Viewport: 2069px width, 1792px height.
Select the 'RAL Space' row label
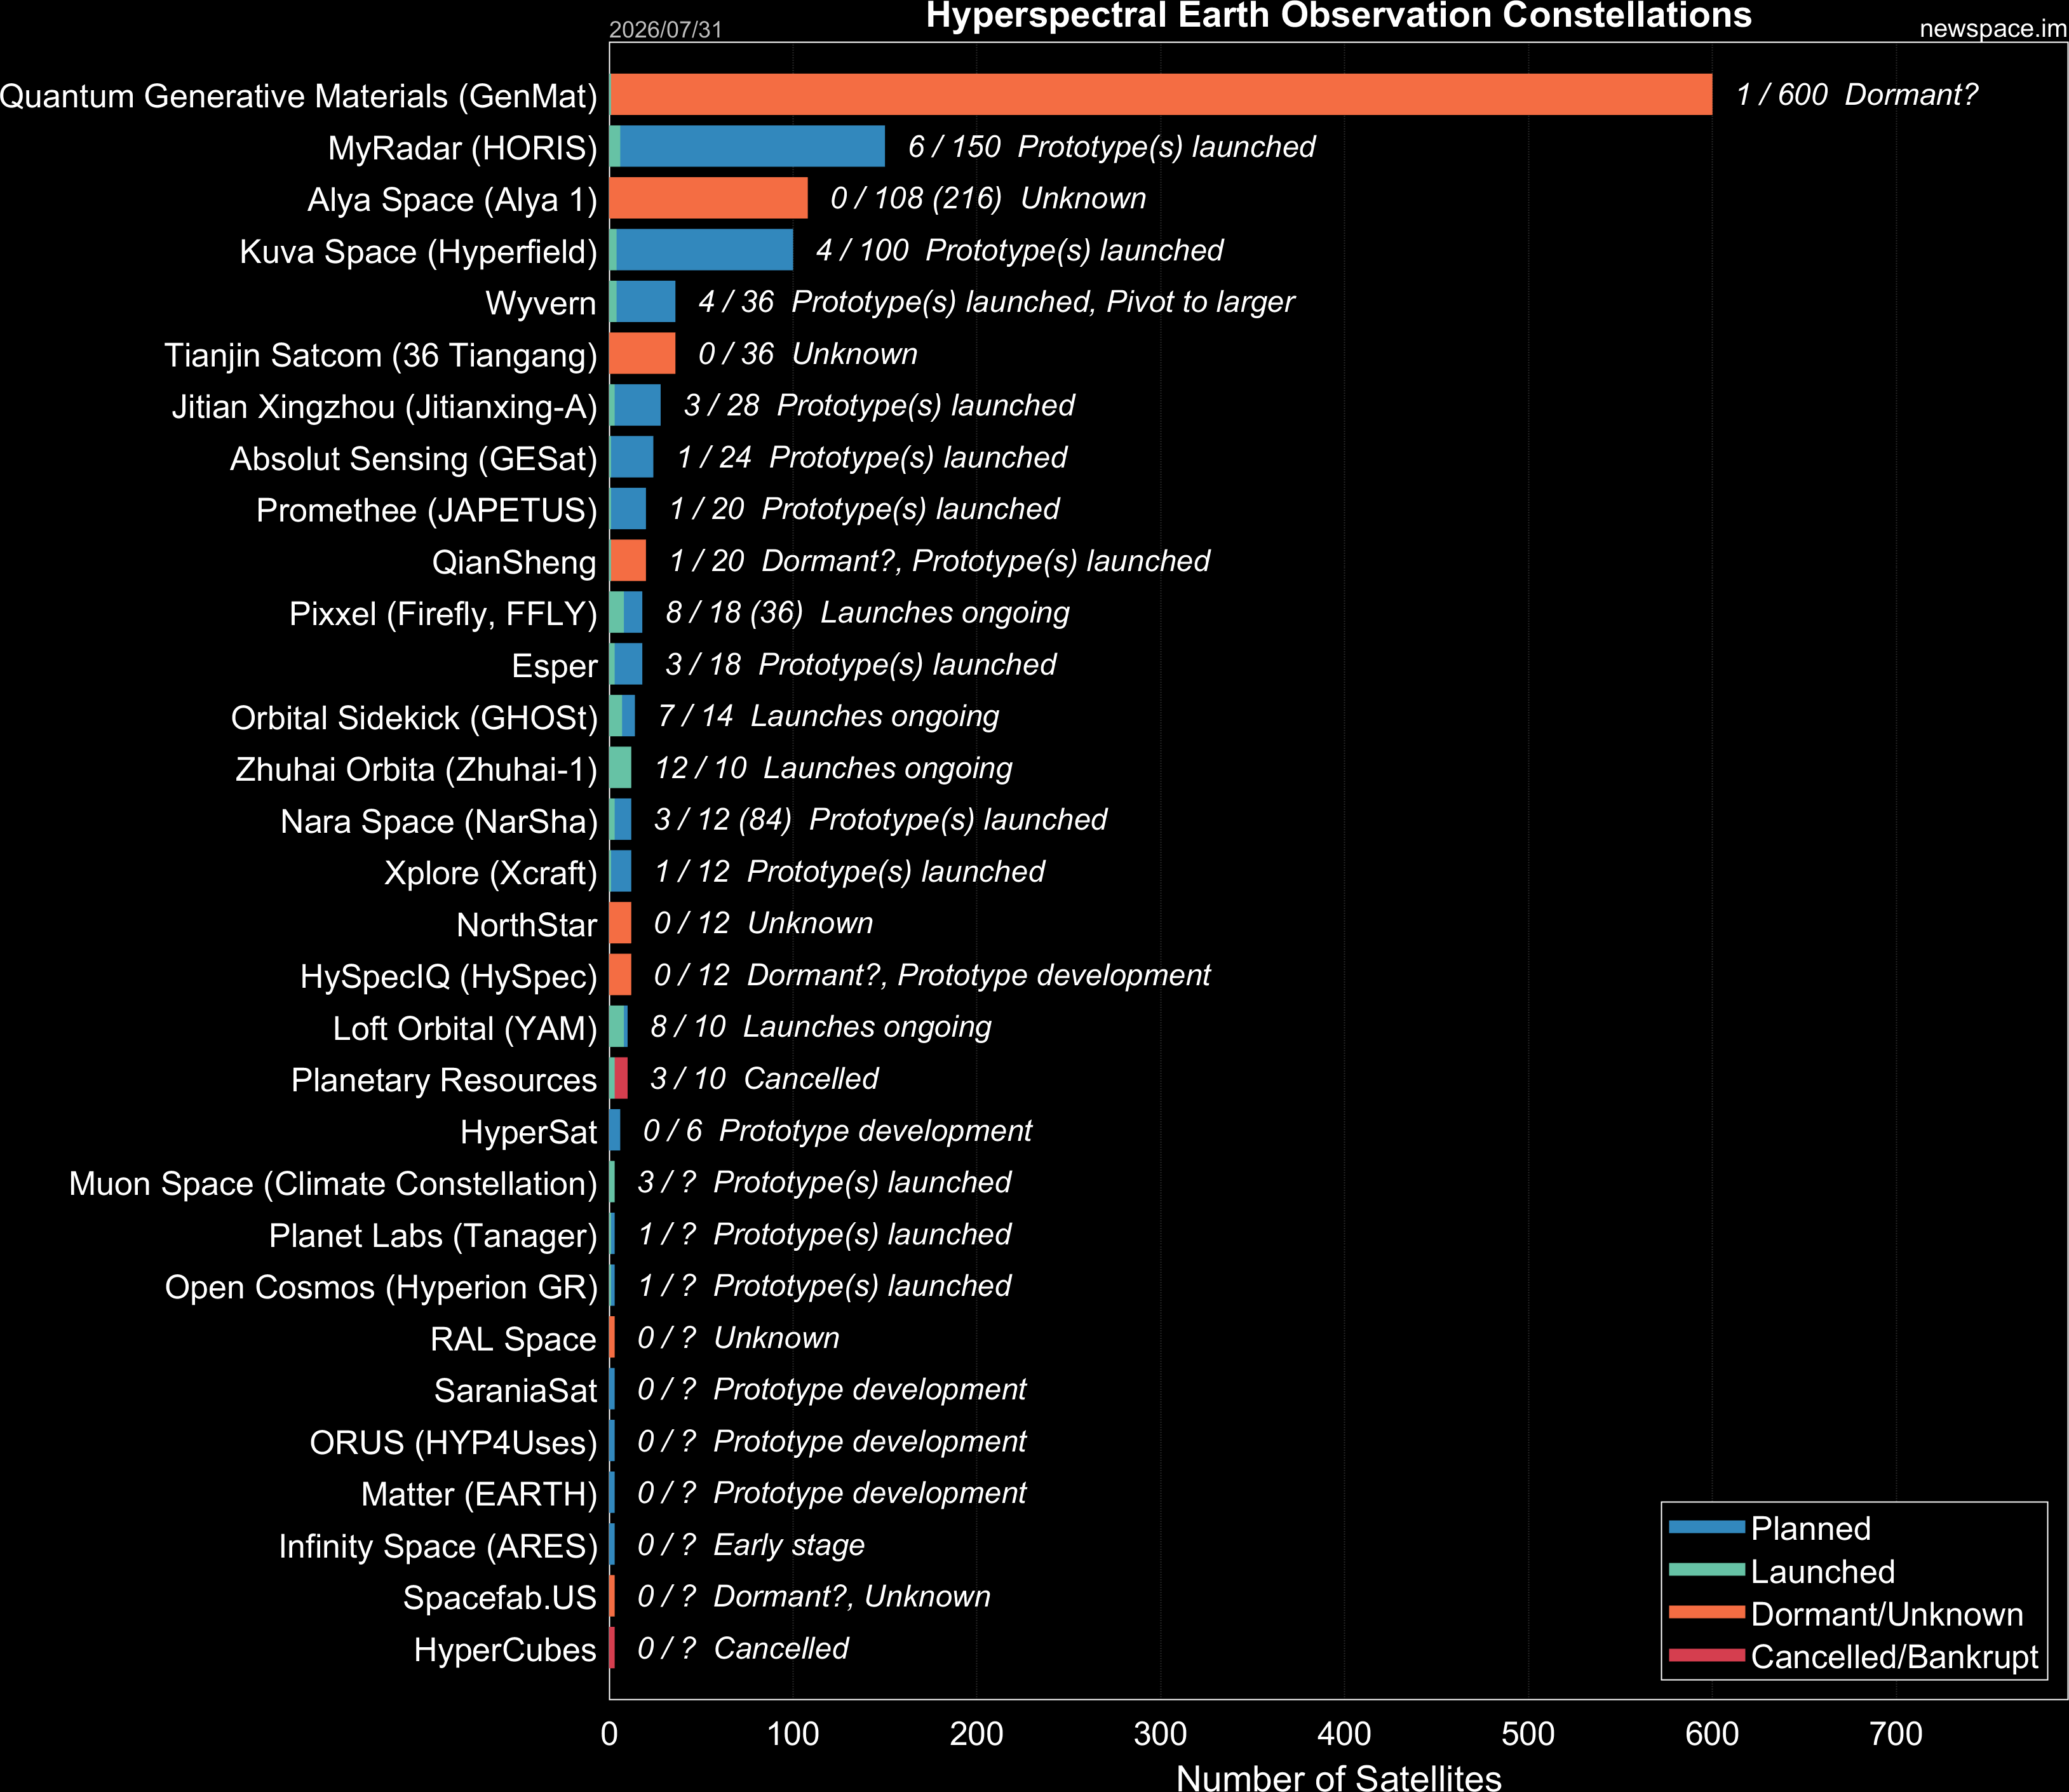click(x=513, y=1339)
